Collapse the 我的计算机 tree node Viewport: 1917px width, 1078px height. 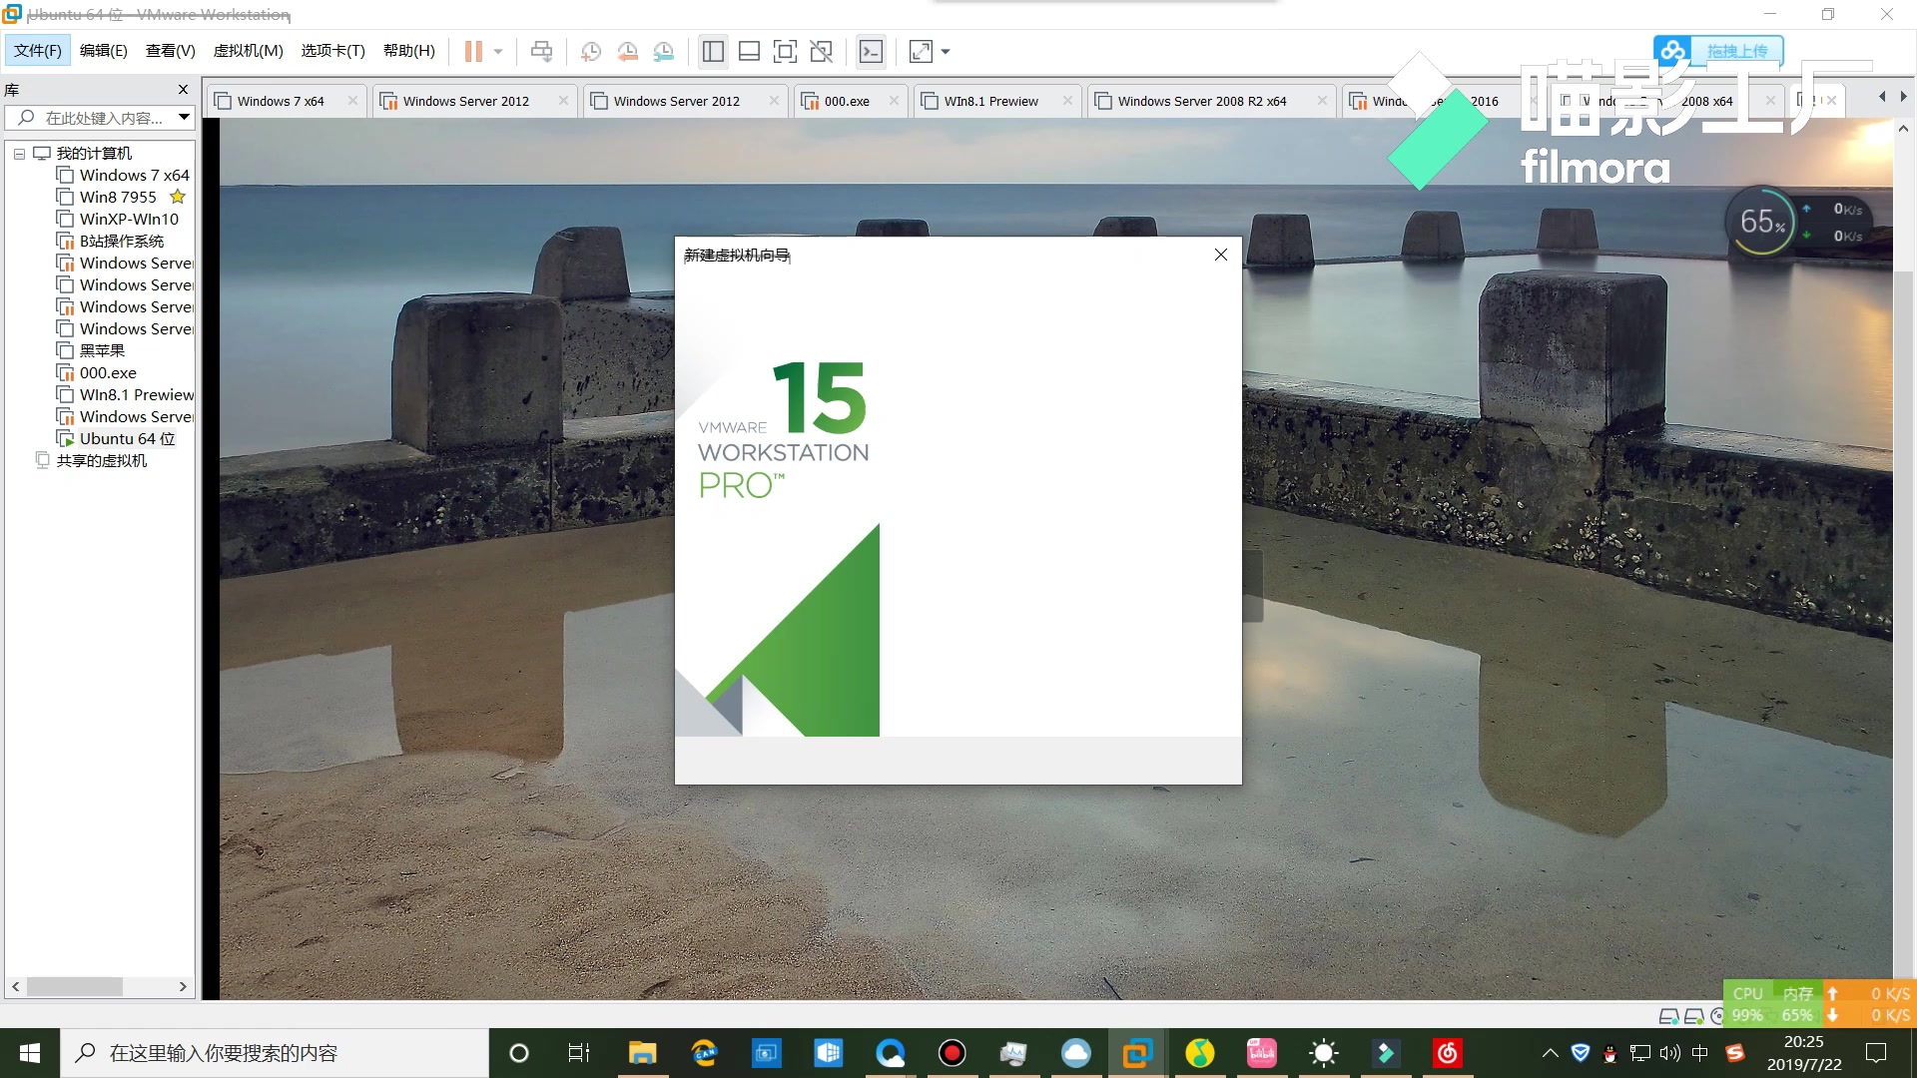point(18,153)
